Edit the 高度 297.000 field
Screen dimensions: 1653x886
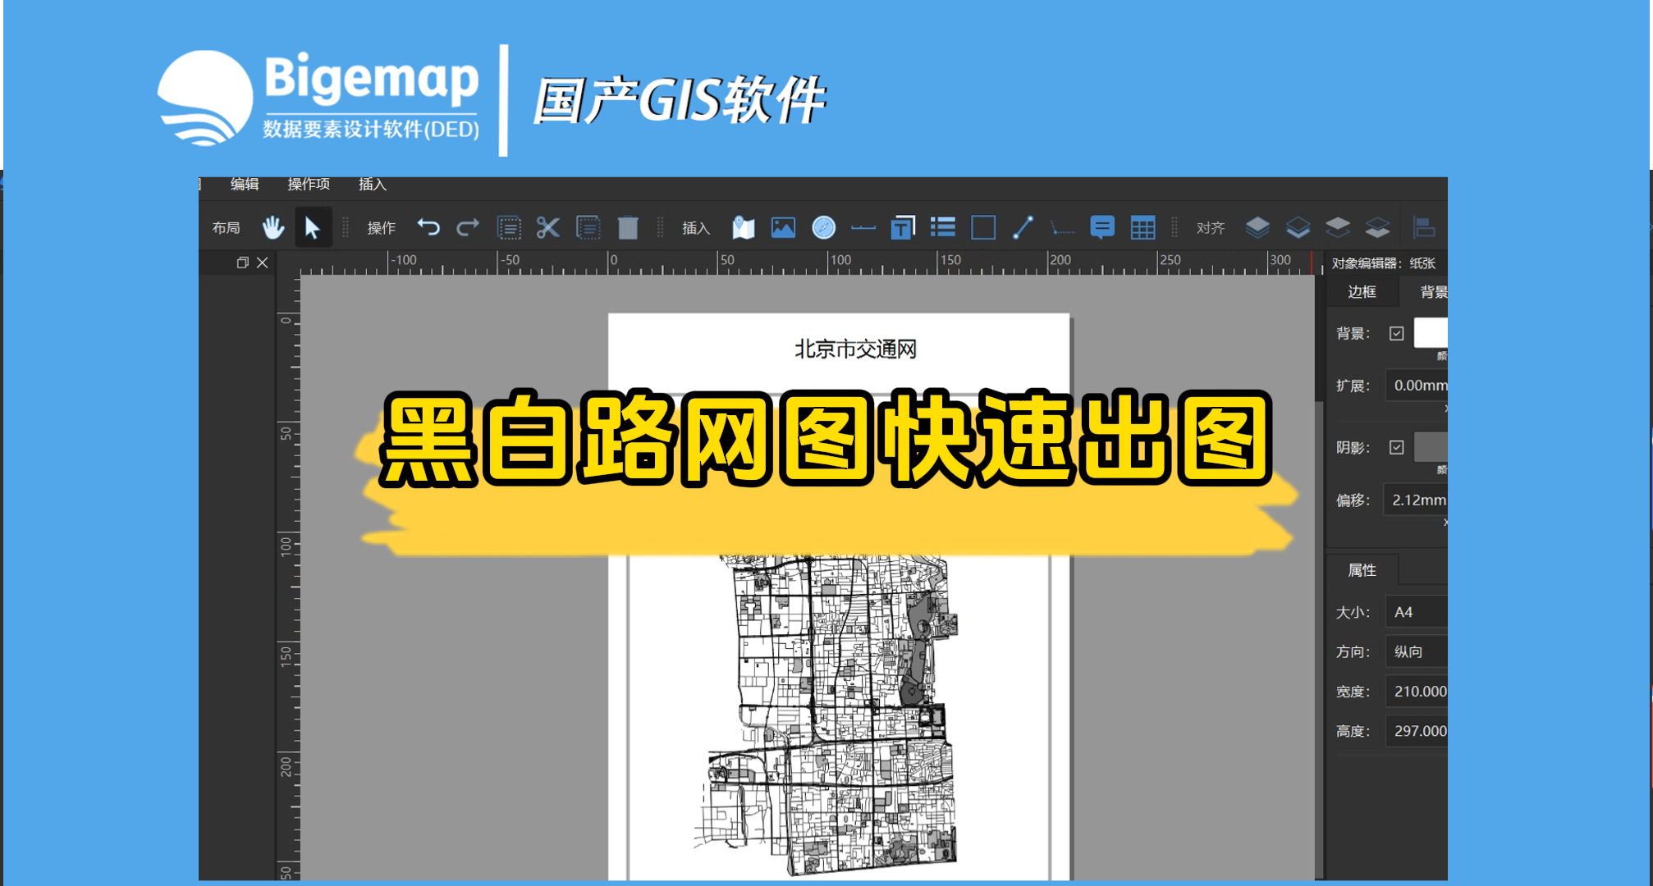pyautogui.click(x=1417, y=730)
